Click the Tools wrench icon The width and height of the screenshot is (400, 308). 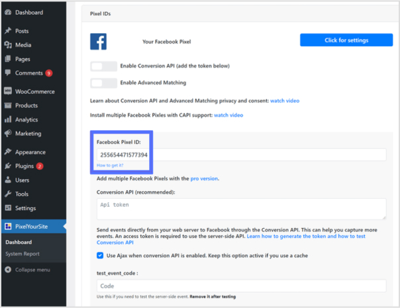coord(8,194)
